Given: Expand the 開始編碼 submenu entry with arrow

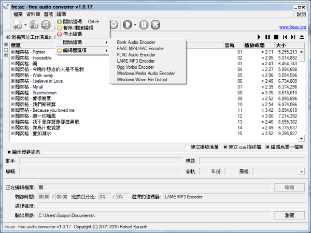Looking at the screenshot, I should tap(83, 42).
